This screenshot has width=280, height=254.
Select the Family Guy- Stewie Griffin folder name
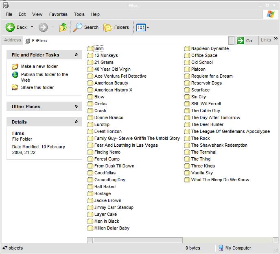click(137, 139)
